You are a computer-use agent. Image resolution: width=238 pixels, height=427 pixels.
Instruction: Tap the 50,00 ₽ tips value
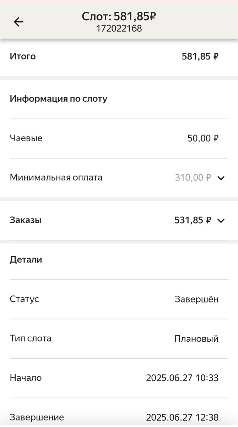[x=203, y=138]
